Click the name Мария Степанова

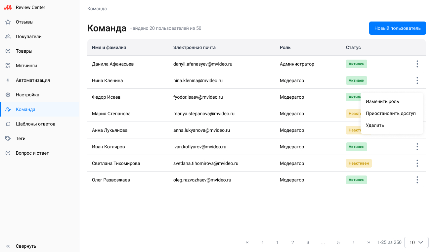click(x=111, y=114)
